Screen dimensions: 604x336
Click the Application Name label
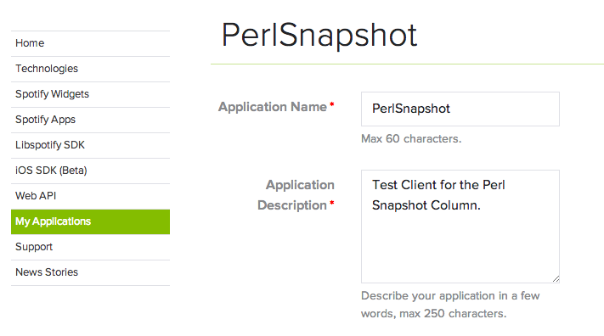pos(273,107)
